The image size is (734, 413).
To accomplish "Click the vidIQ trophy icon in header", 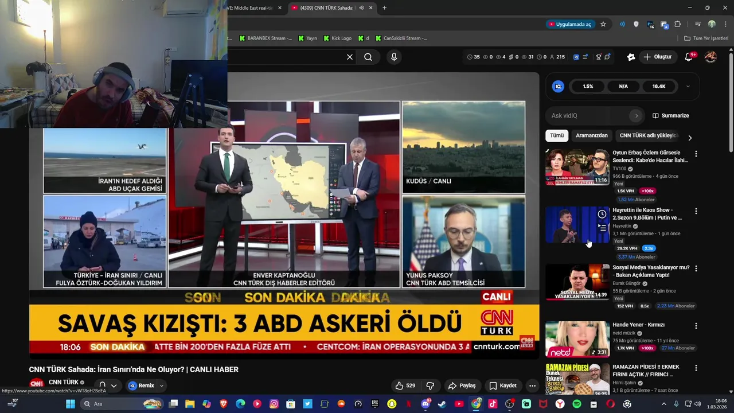I will [x=598, y=57].
